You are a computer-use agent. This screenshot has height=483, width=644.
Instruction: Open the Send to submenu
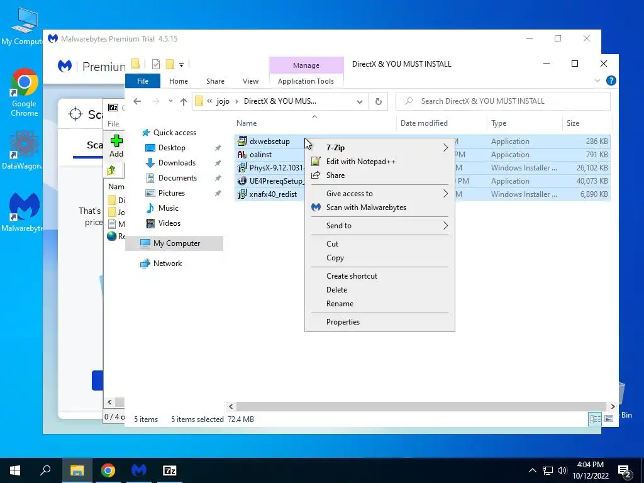379,226
